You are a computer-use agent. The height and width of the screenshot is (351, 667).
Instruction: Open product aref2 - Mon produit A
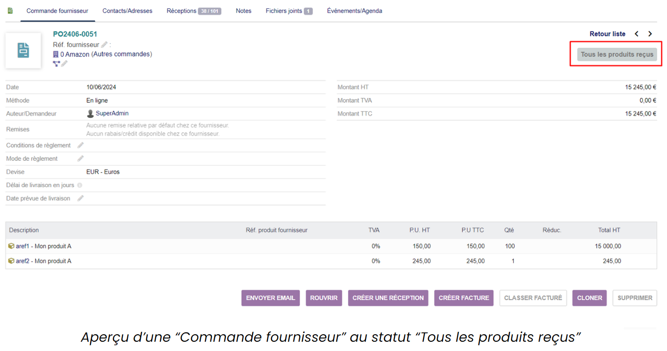[x=44, y=261]
